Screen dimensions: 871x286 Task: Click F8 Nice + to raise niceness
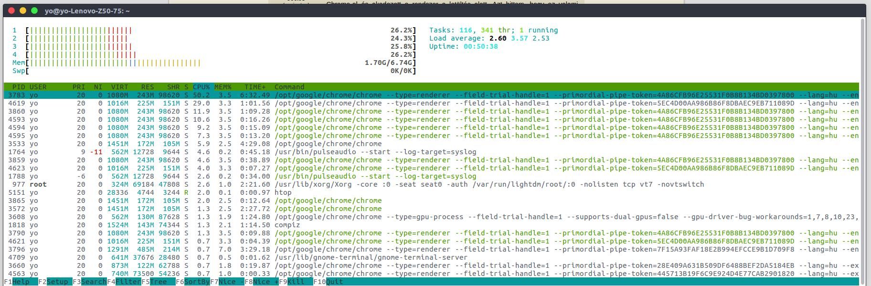click(261, 282)
